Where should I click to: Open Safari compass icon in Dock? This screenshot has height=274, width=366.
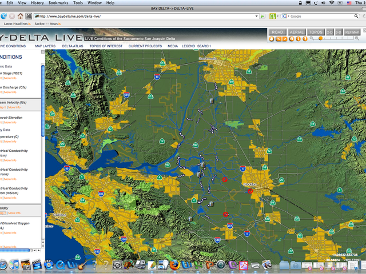pos(3,265)
